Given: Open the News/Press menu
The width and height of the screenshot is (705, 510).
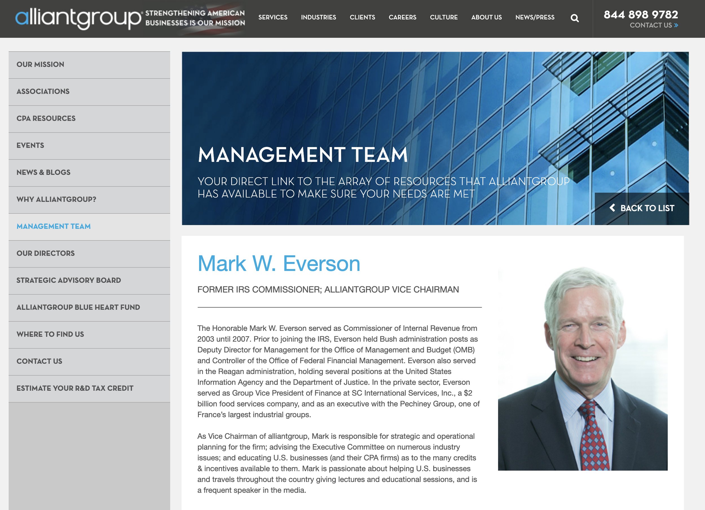Looking at the screenshot, I should pos(535,17).
